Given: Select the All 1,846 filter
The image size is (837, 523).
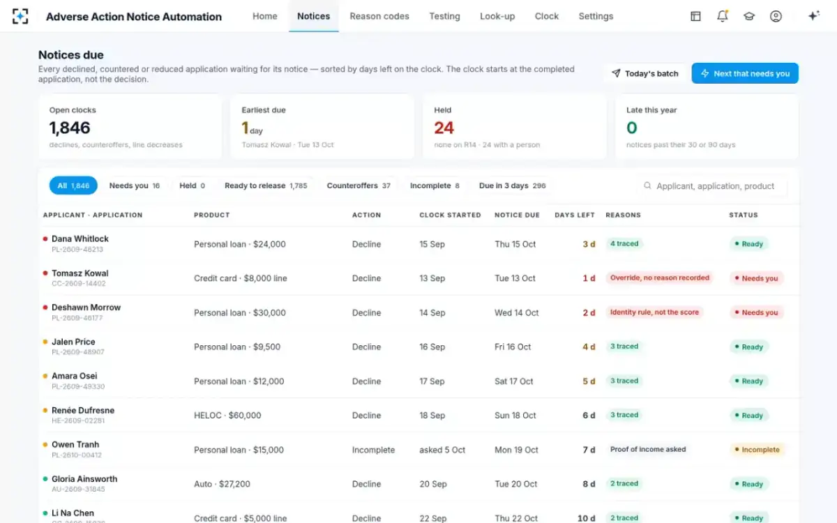Looking at the screenshot, I should (73, 185).
